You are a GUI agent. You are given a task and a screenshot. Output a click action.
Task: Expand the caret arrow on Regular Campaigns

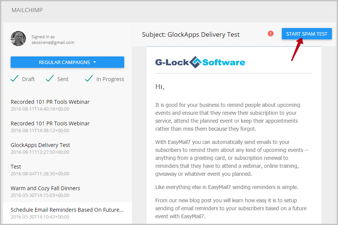95,62
